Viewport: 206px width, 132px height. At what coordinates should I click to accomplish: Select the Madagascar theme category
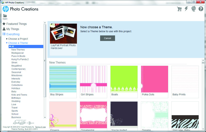pos(18,53)
